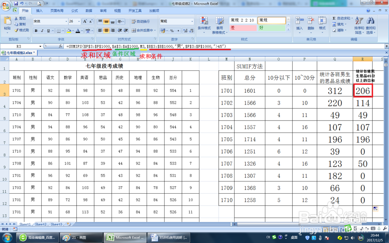
Task: Apply percent style format
Action: click(x=172, y=30)
